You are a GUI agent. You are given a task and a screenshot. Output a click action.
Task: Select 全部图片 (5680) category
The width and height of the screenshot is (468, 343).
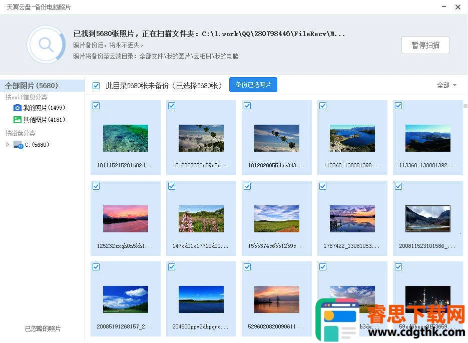32,86
